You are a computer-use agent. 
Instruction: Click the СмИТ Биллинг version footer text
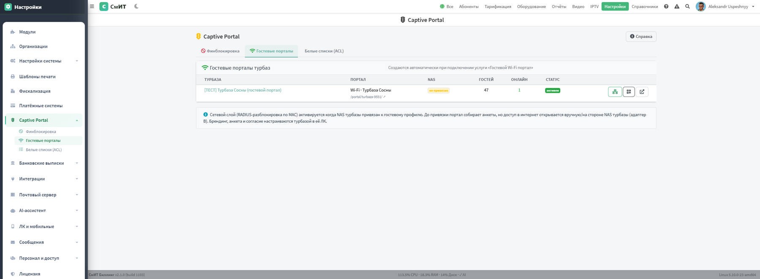click(117, 275)
